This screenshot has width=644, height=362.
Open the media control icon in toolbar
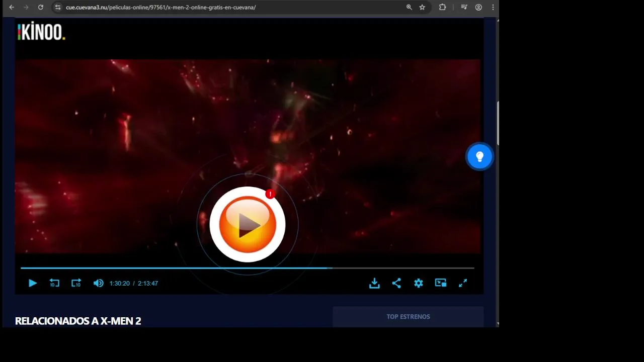[464, 8]
